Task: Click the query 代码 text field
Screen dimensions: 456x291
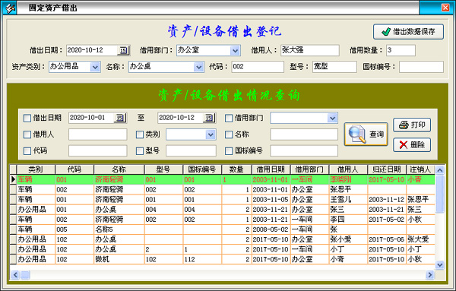Action: point(98,151)
